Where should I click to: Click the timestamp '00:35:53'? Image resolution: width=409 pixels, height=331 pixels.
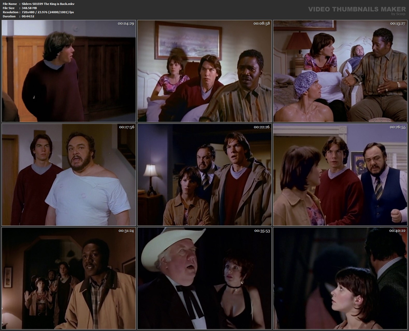coord(262,231)
